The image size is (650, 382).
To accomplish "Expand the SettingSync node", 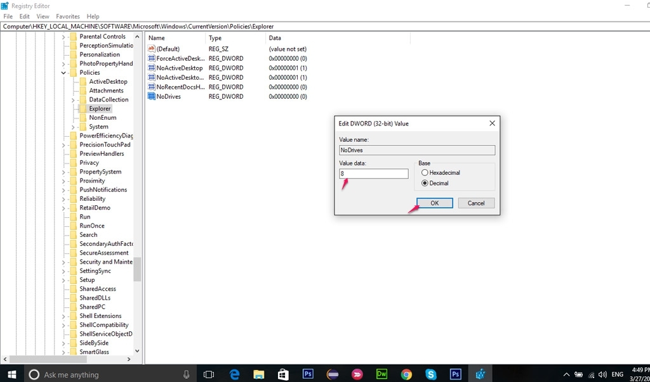I will pos(63,271).
